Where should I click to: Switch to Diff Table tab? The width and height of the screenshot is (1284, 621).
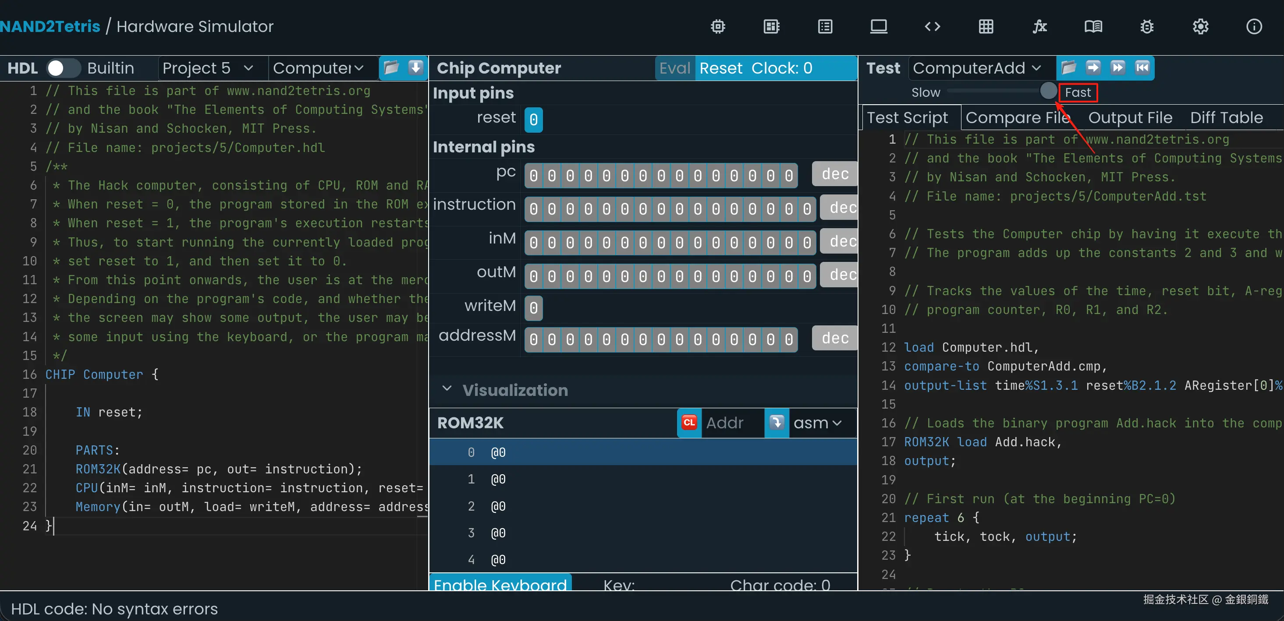[x=1226, y=117]
